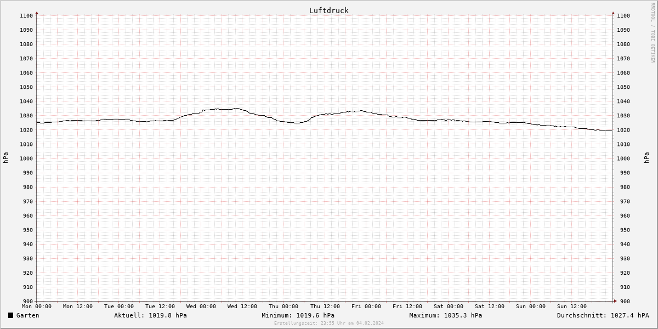
Task: Select the Garten legend label
Action: [x=28, y=315]
